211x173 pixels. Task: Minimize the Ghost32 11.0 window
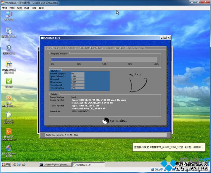pos(162,38)
